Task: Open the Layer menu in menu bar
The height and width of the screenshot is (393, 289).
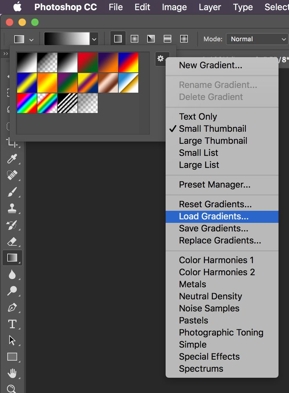Action: pos(210,7)
